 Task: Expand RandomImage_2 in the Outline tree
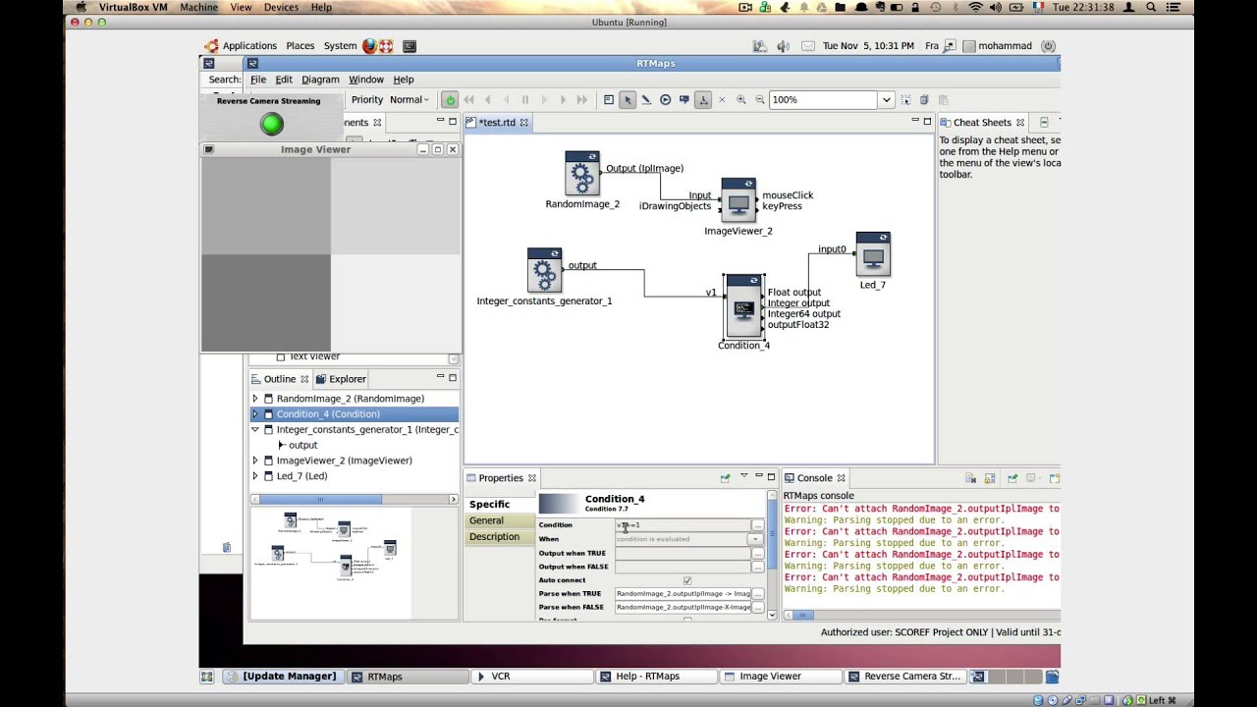255,399
